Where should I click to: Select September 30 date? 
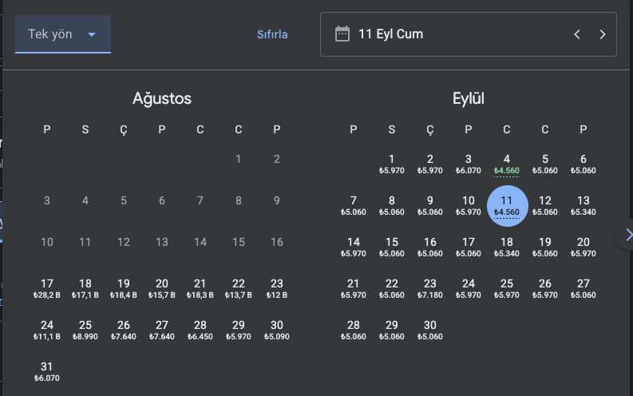tap(430, 331)
